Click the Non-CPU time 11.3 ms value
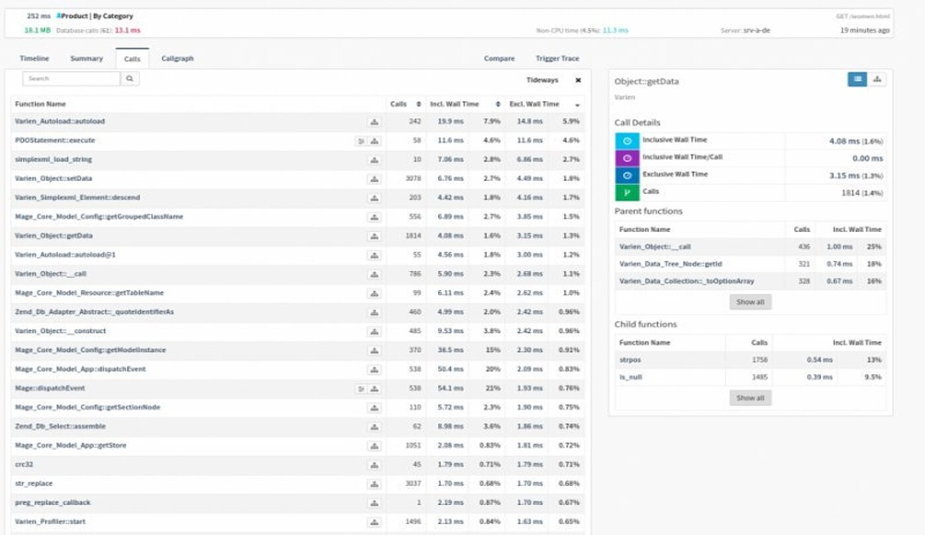 click(615, 30)
